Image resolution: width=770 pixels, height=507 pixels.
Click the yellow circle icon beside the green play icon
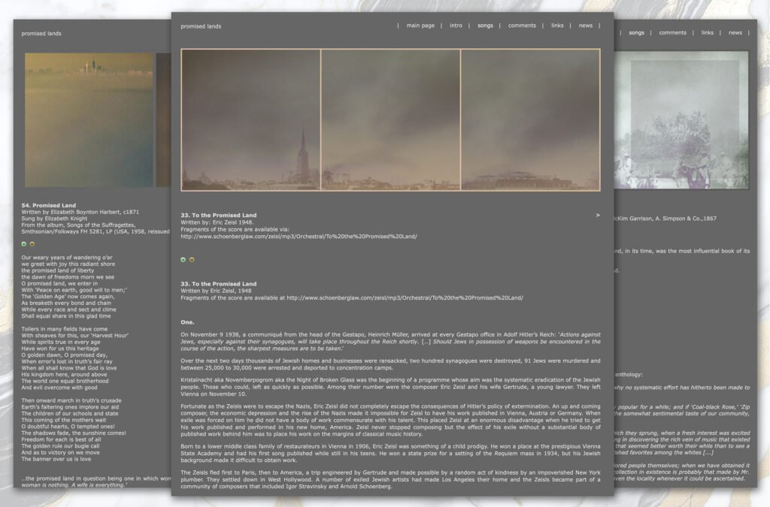[x=192, y=259]
